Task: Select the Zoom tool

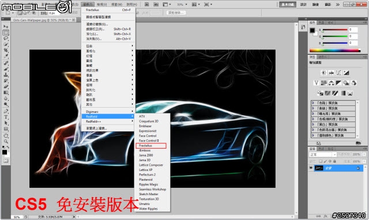Action: click(6, 141)
